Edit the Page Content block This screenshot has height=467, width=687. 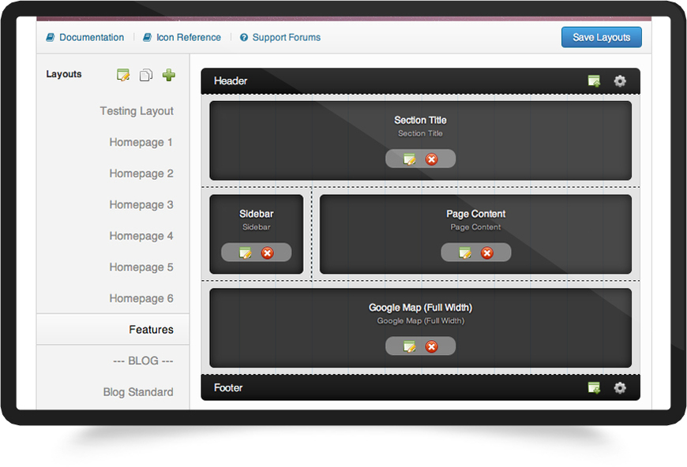[x=465, y=252]
